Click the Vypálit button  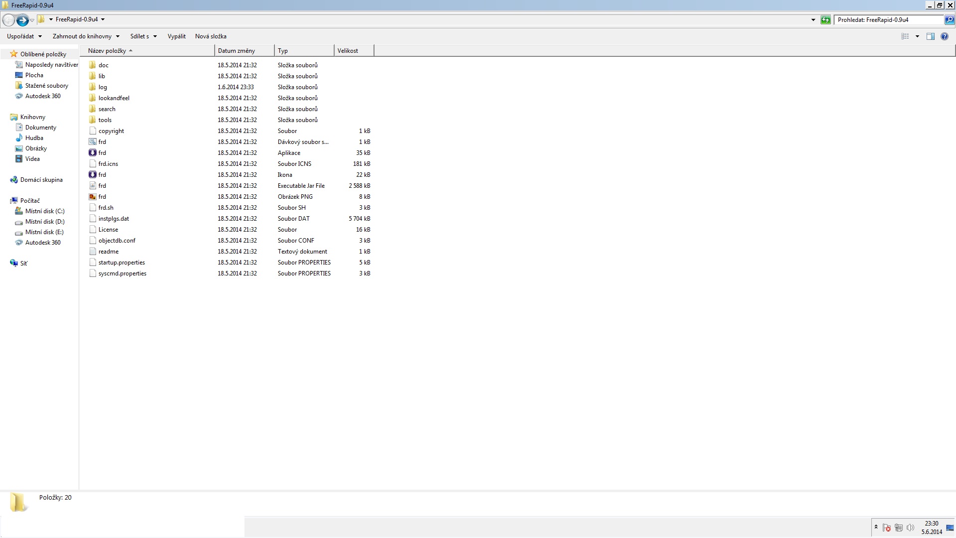click(176, 36)
